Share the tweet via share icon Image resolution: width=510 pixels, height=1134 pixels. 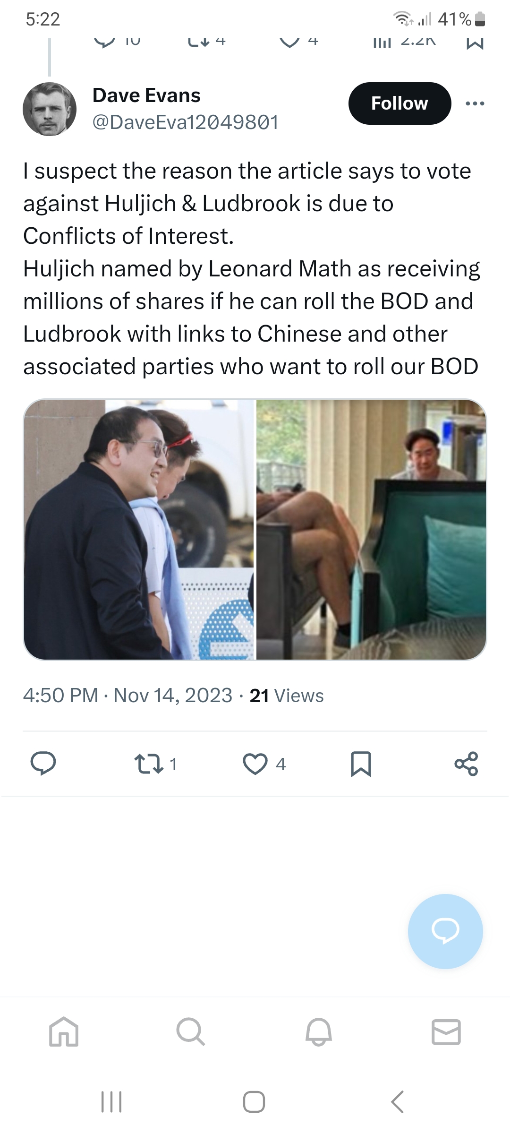click(x=466, y=764)
